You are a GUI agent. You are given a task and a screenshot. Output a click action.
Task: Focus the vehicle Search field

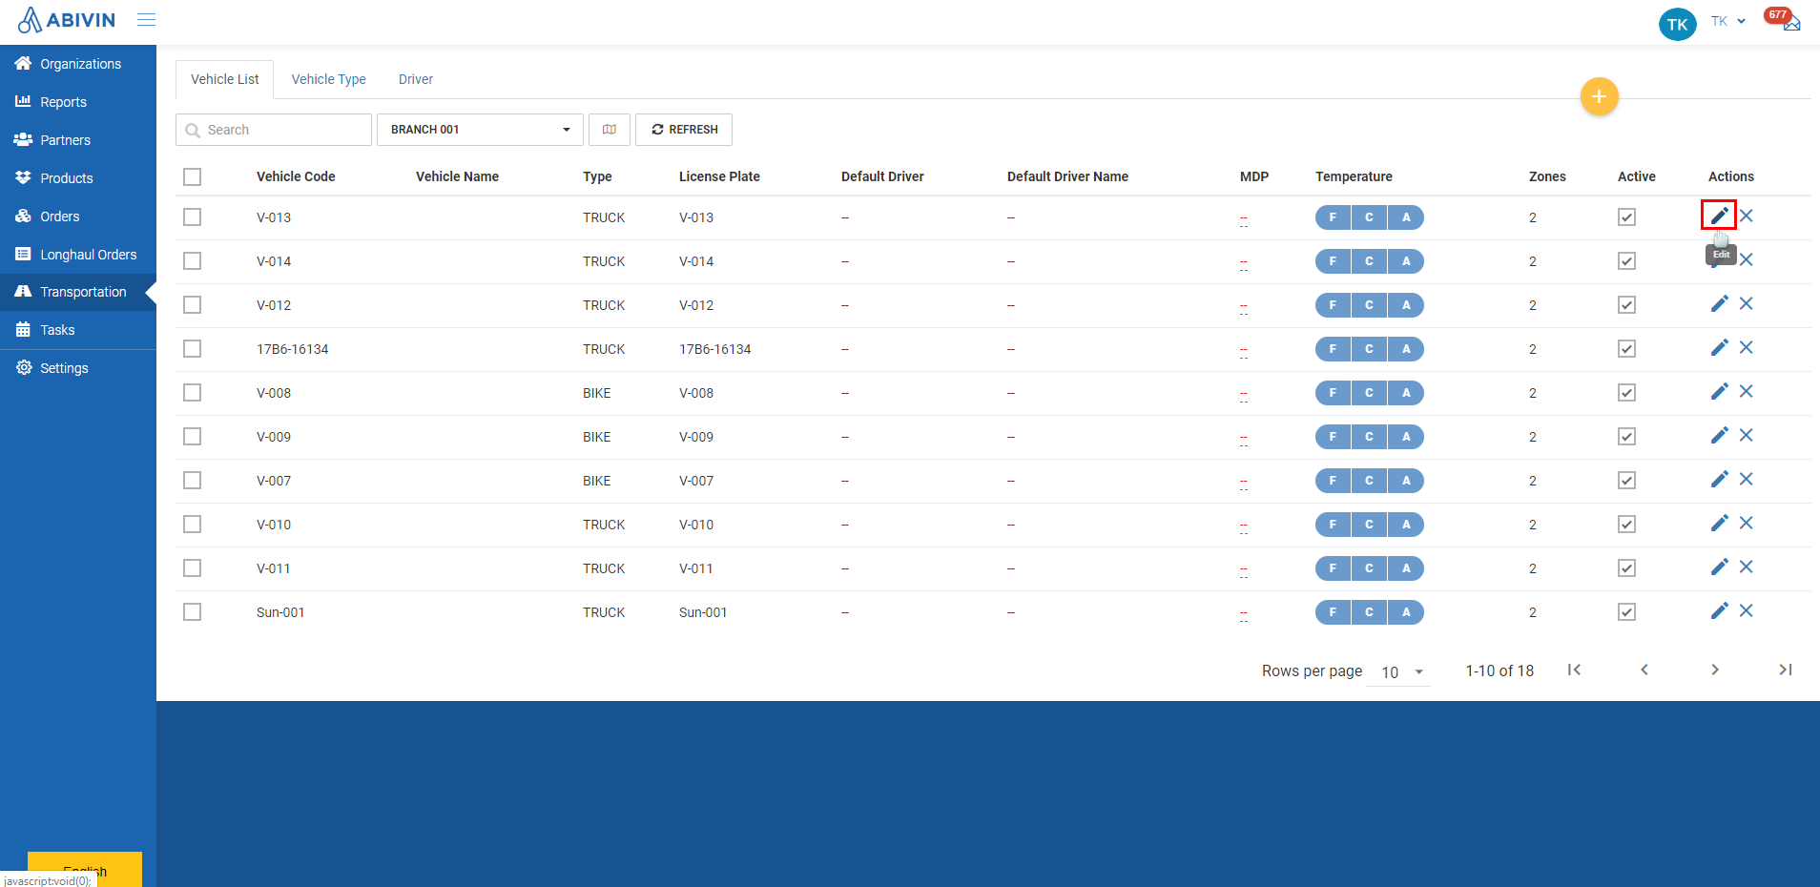274,130
